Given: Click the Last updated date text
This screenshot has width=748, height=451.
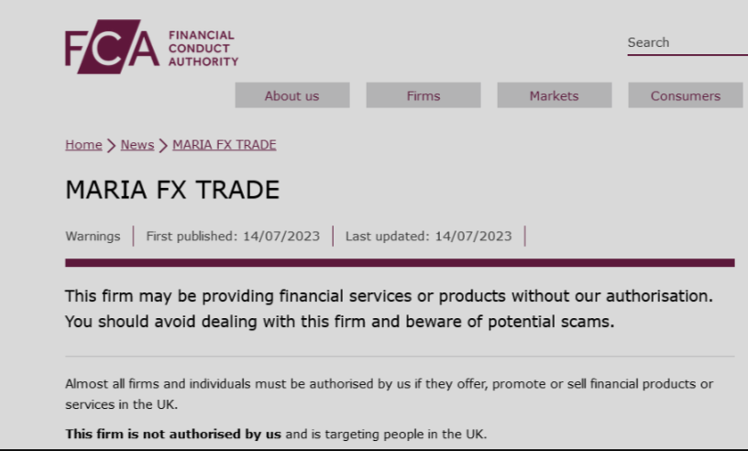Looking at the screenshot, I should (x=428, y=236).
